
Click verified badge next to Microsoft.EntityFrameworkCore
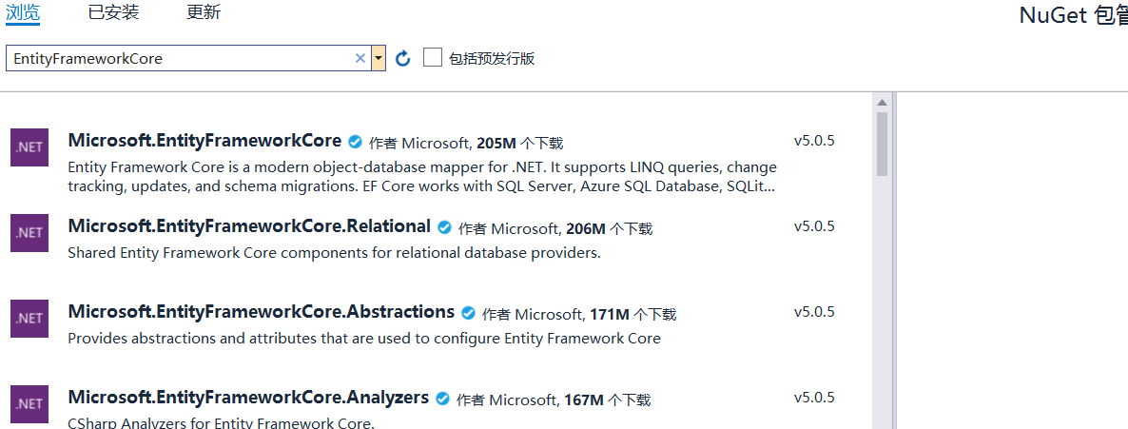coord(356,143)
